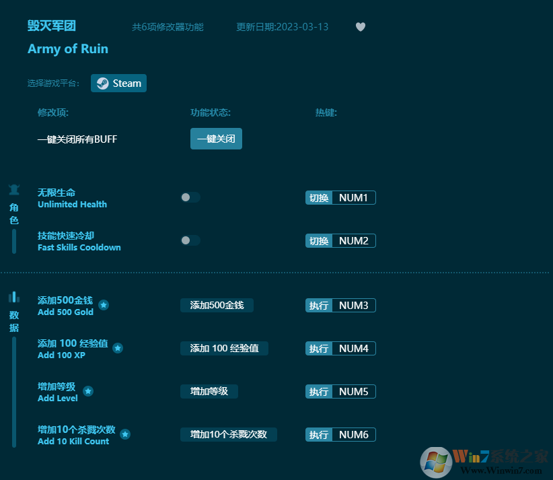Click the star icon beside 增加10个杀戮次数
This screenshot has height=480, width=553.
(125, 434)
